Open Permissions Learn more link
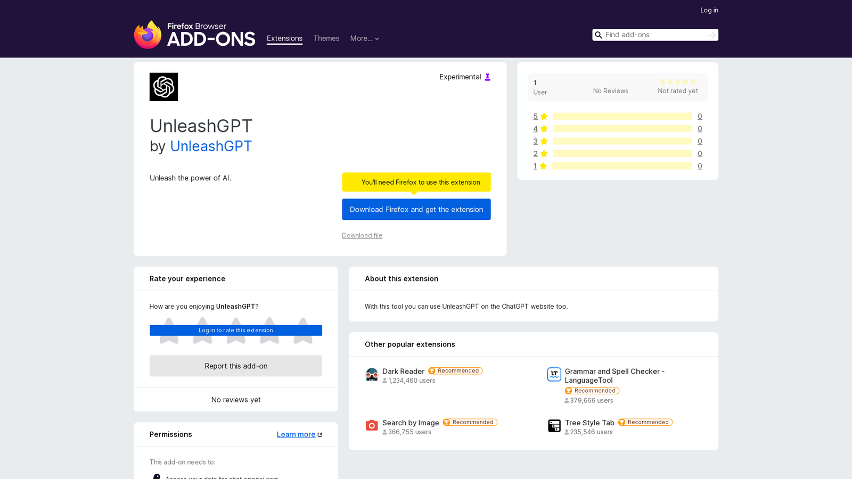This screenshot has height=479, width=852. point(296,434)
